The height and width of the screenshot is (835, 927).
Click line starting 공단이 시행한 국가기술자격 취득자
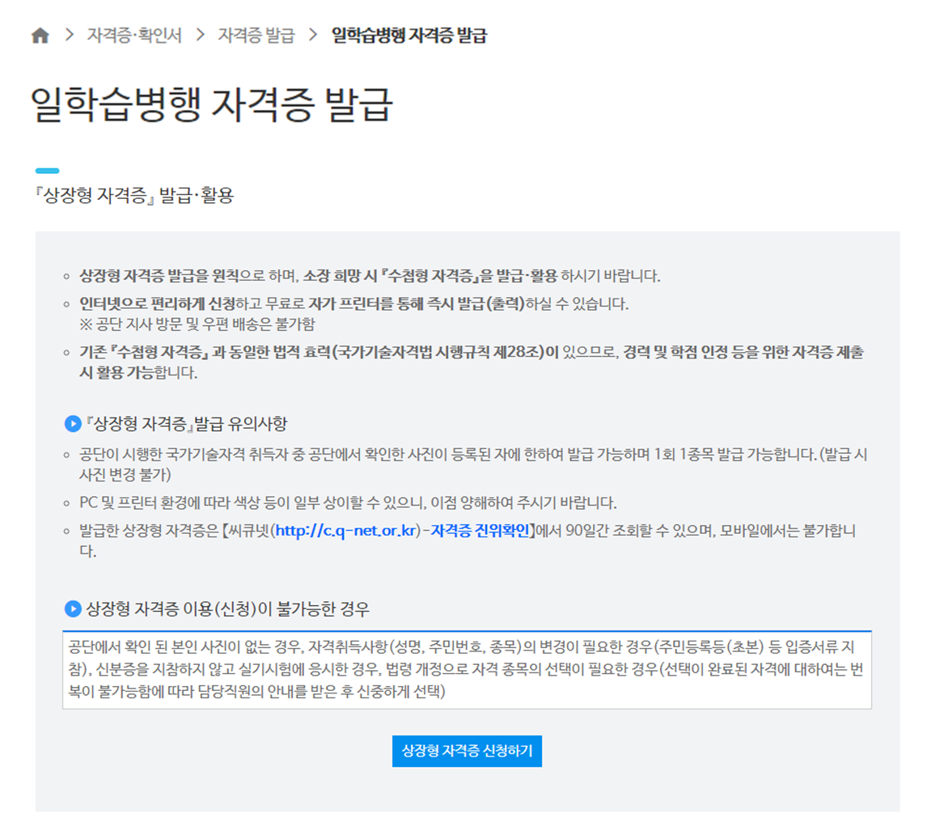(473, 464)
